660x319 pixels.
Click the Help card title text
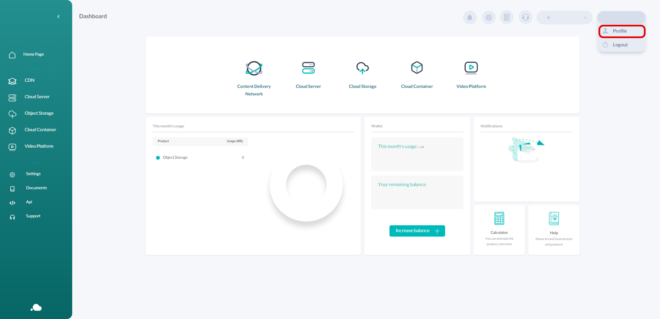point(554,233)
